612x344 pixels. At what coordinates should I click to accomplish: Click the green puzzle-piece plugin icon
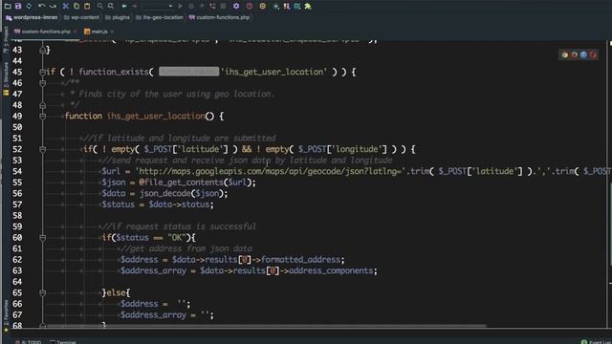(x=308, y=6)
